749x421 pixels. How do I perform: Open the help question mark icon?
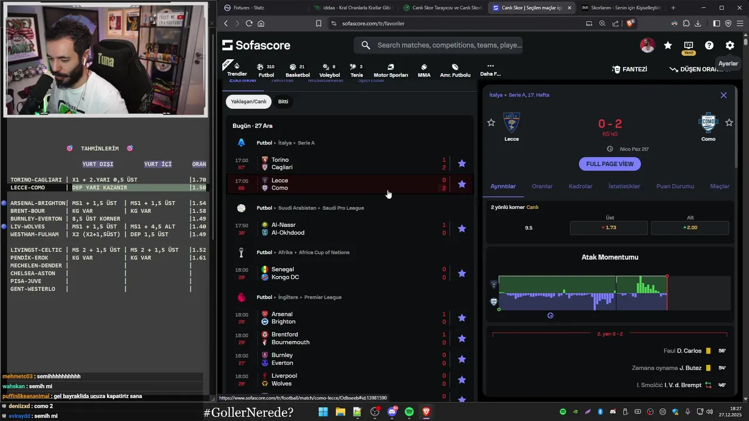(x=709, y=45)
